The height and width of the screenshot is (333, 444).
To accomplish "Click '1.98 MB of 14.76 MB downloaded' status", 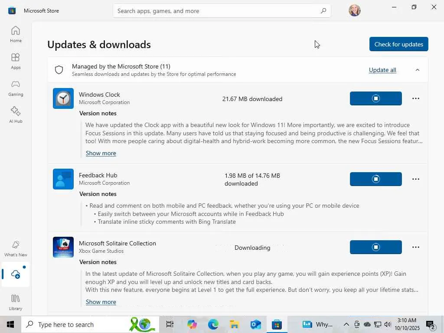I will click(252, 180).
